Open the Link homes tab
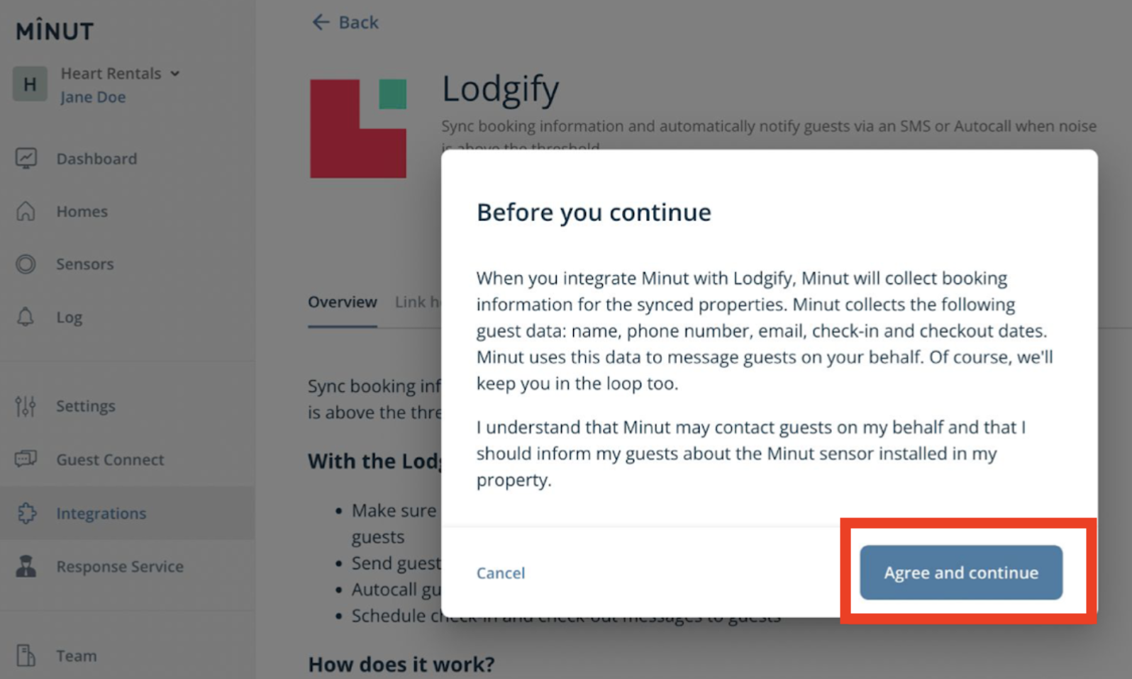The height and width of the screenshot is (679, 1132). [417, 302]
